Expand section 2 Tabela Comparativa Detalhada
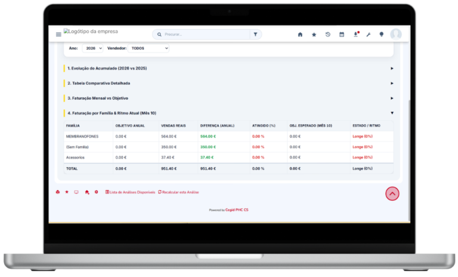Viewport: 458px width, 277px height. (228, 83)
